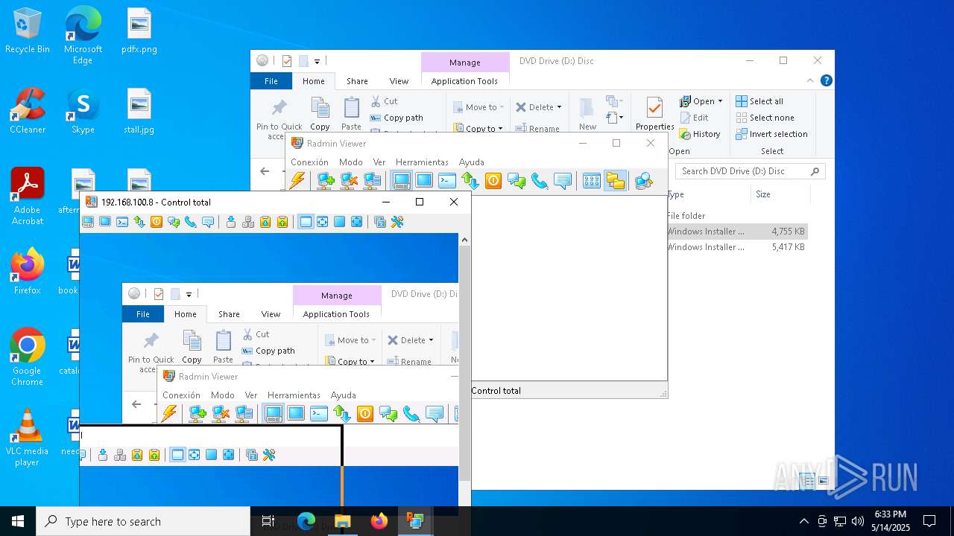
Task: Open the Radmin Viewer taskbar button
Action: click(x=415, y=521)
